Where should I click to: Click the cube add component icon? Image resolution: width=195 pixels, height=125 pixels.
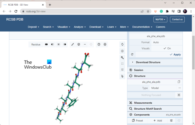pyautogui.click(x=79, y=44)
